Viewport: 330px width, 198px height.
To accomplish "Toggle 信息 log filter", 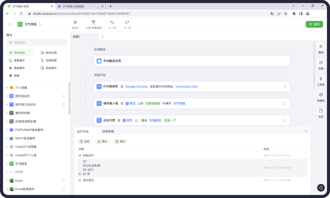I will coord(85,141).
